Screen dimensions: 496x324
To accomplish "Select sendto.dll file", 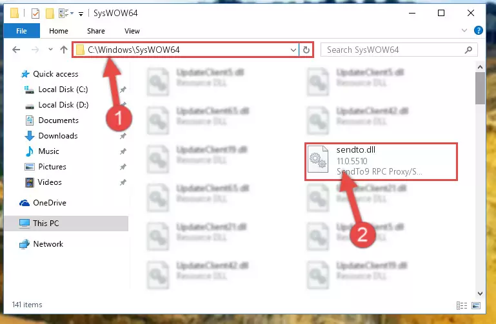I will (381, 162).
